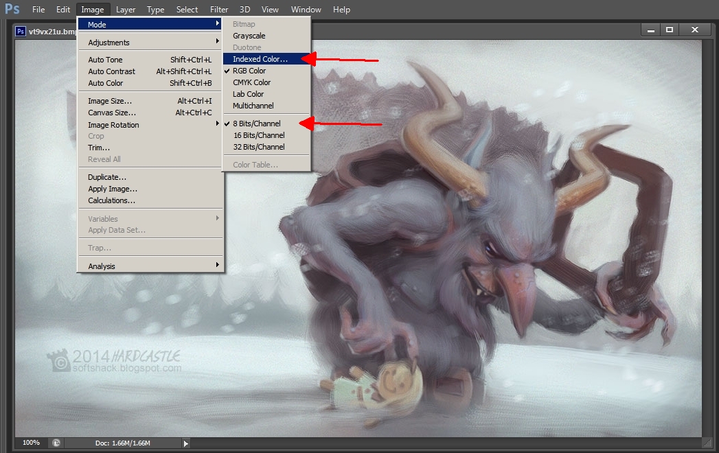
Task: Expand the Analysis submenu
Action: pyautogui.click(x=150, y=266)
